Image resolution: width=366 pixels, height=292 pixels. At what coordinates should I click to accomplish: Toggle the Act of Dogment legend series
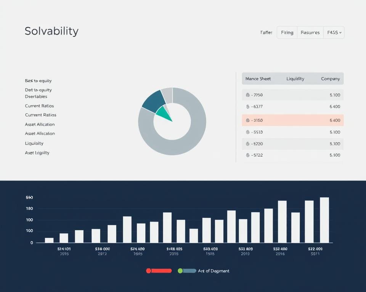213,271
